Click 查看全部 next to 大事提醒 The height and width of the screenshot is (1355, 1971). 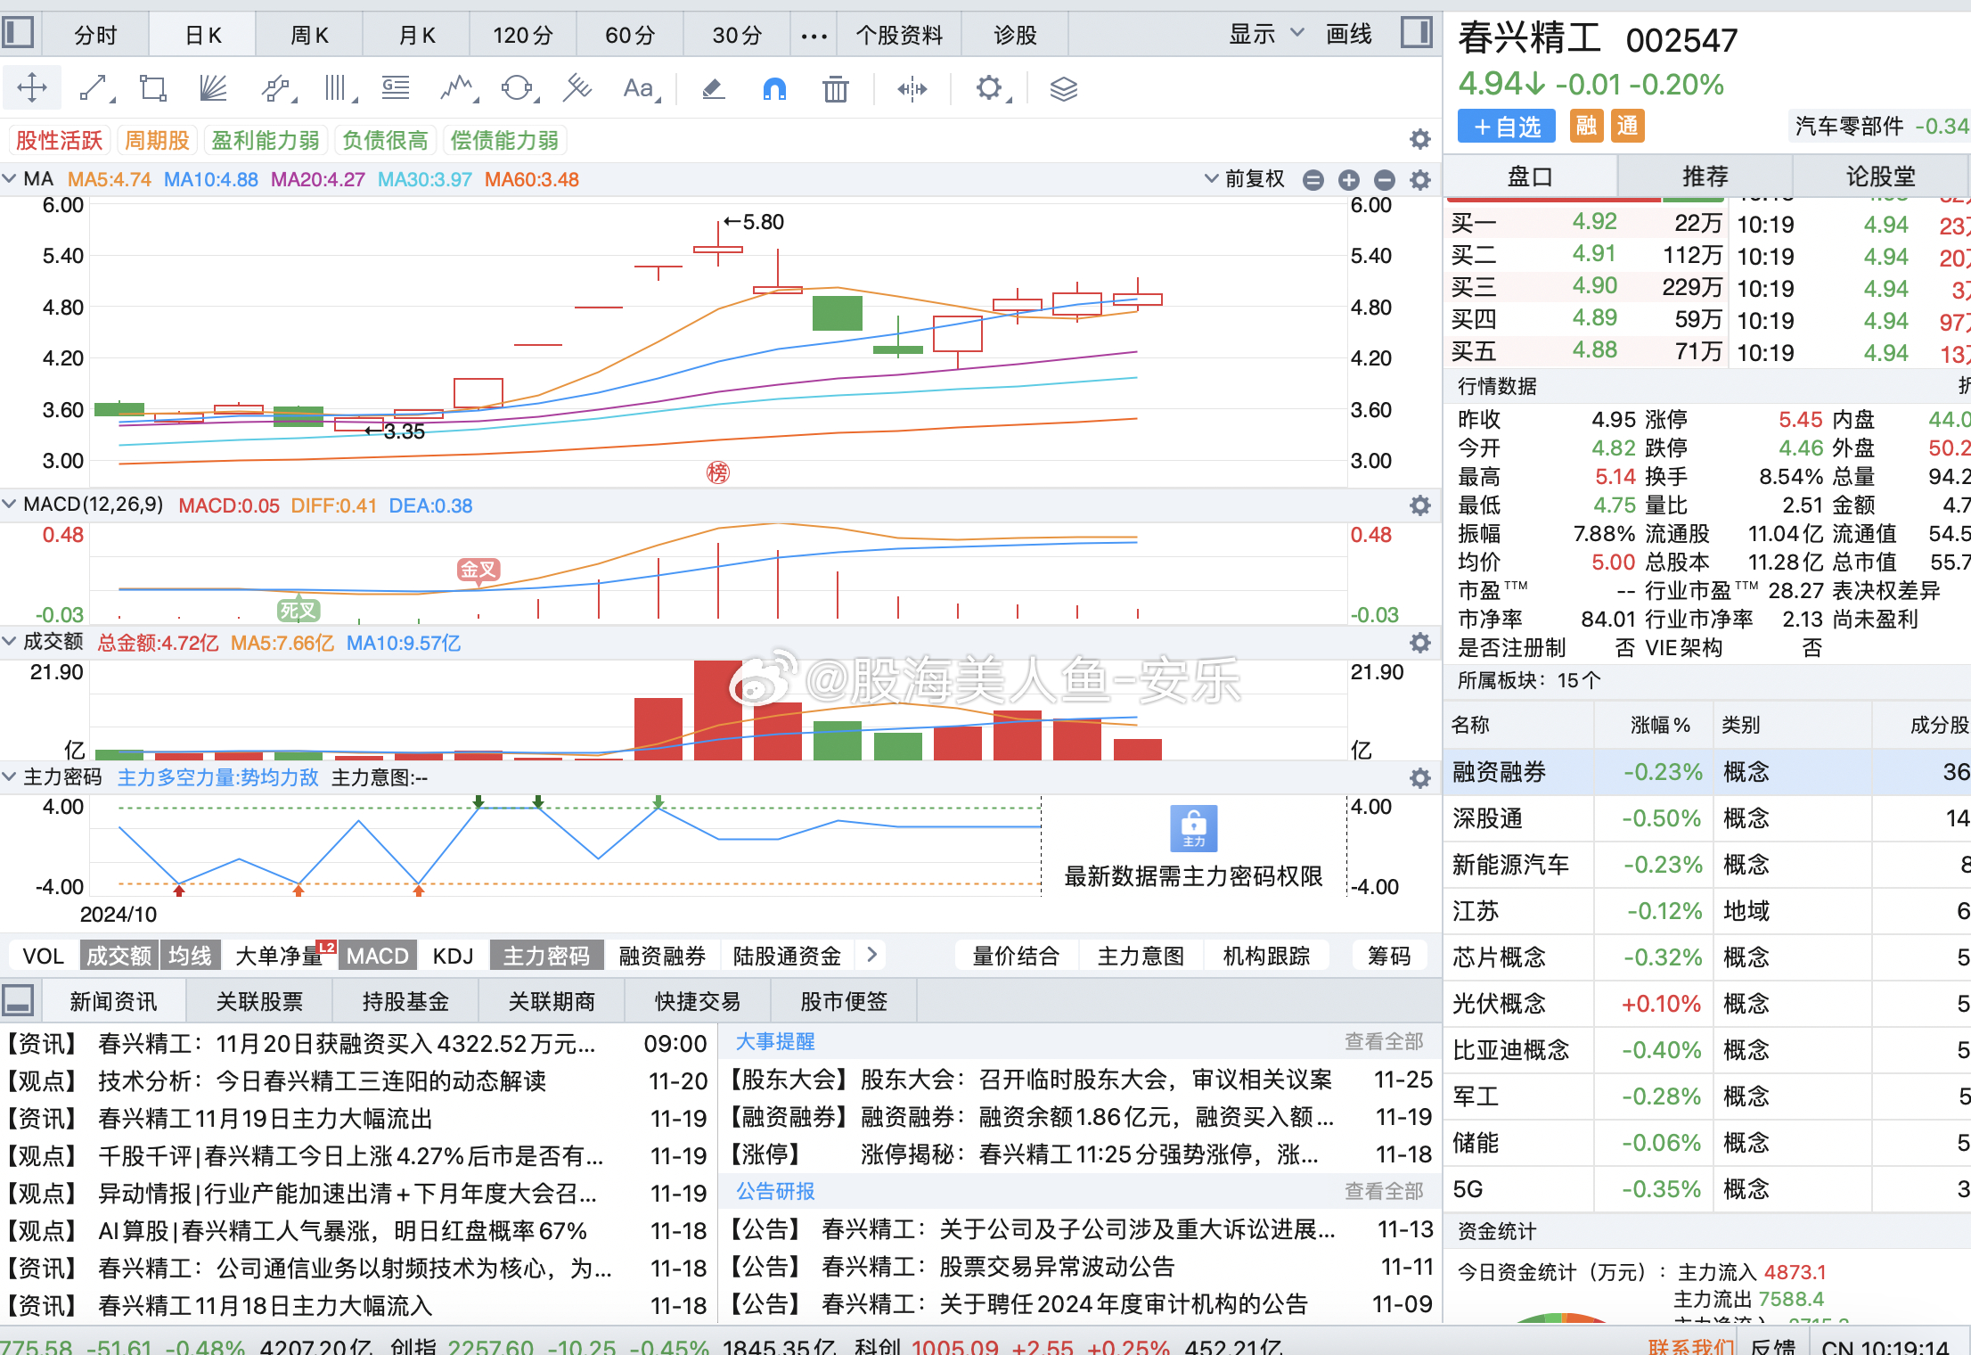click(x=1384, y=1041)
